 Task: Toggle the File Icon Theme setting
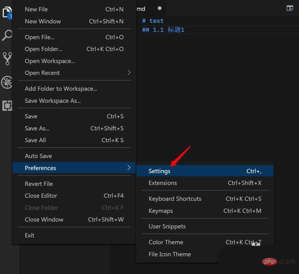coord(170,254)
